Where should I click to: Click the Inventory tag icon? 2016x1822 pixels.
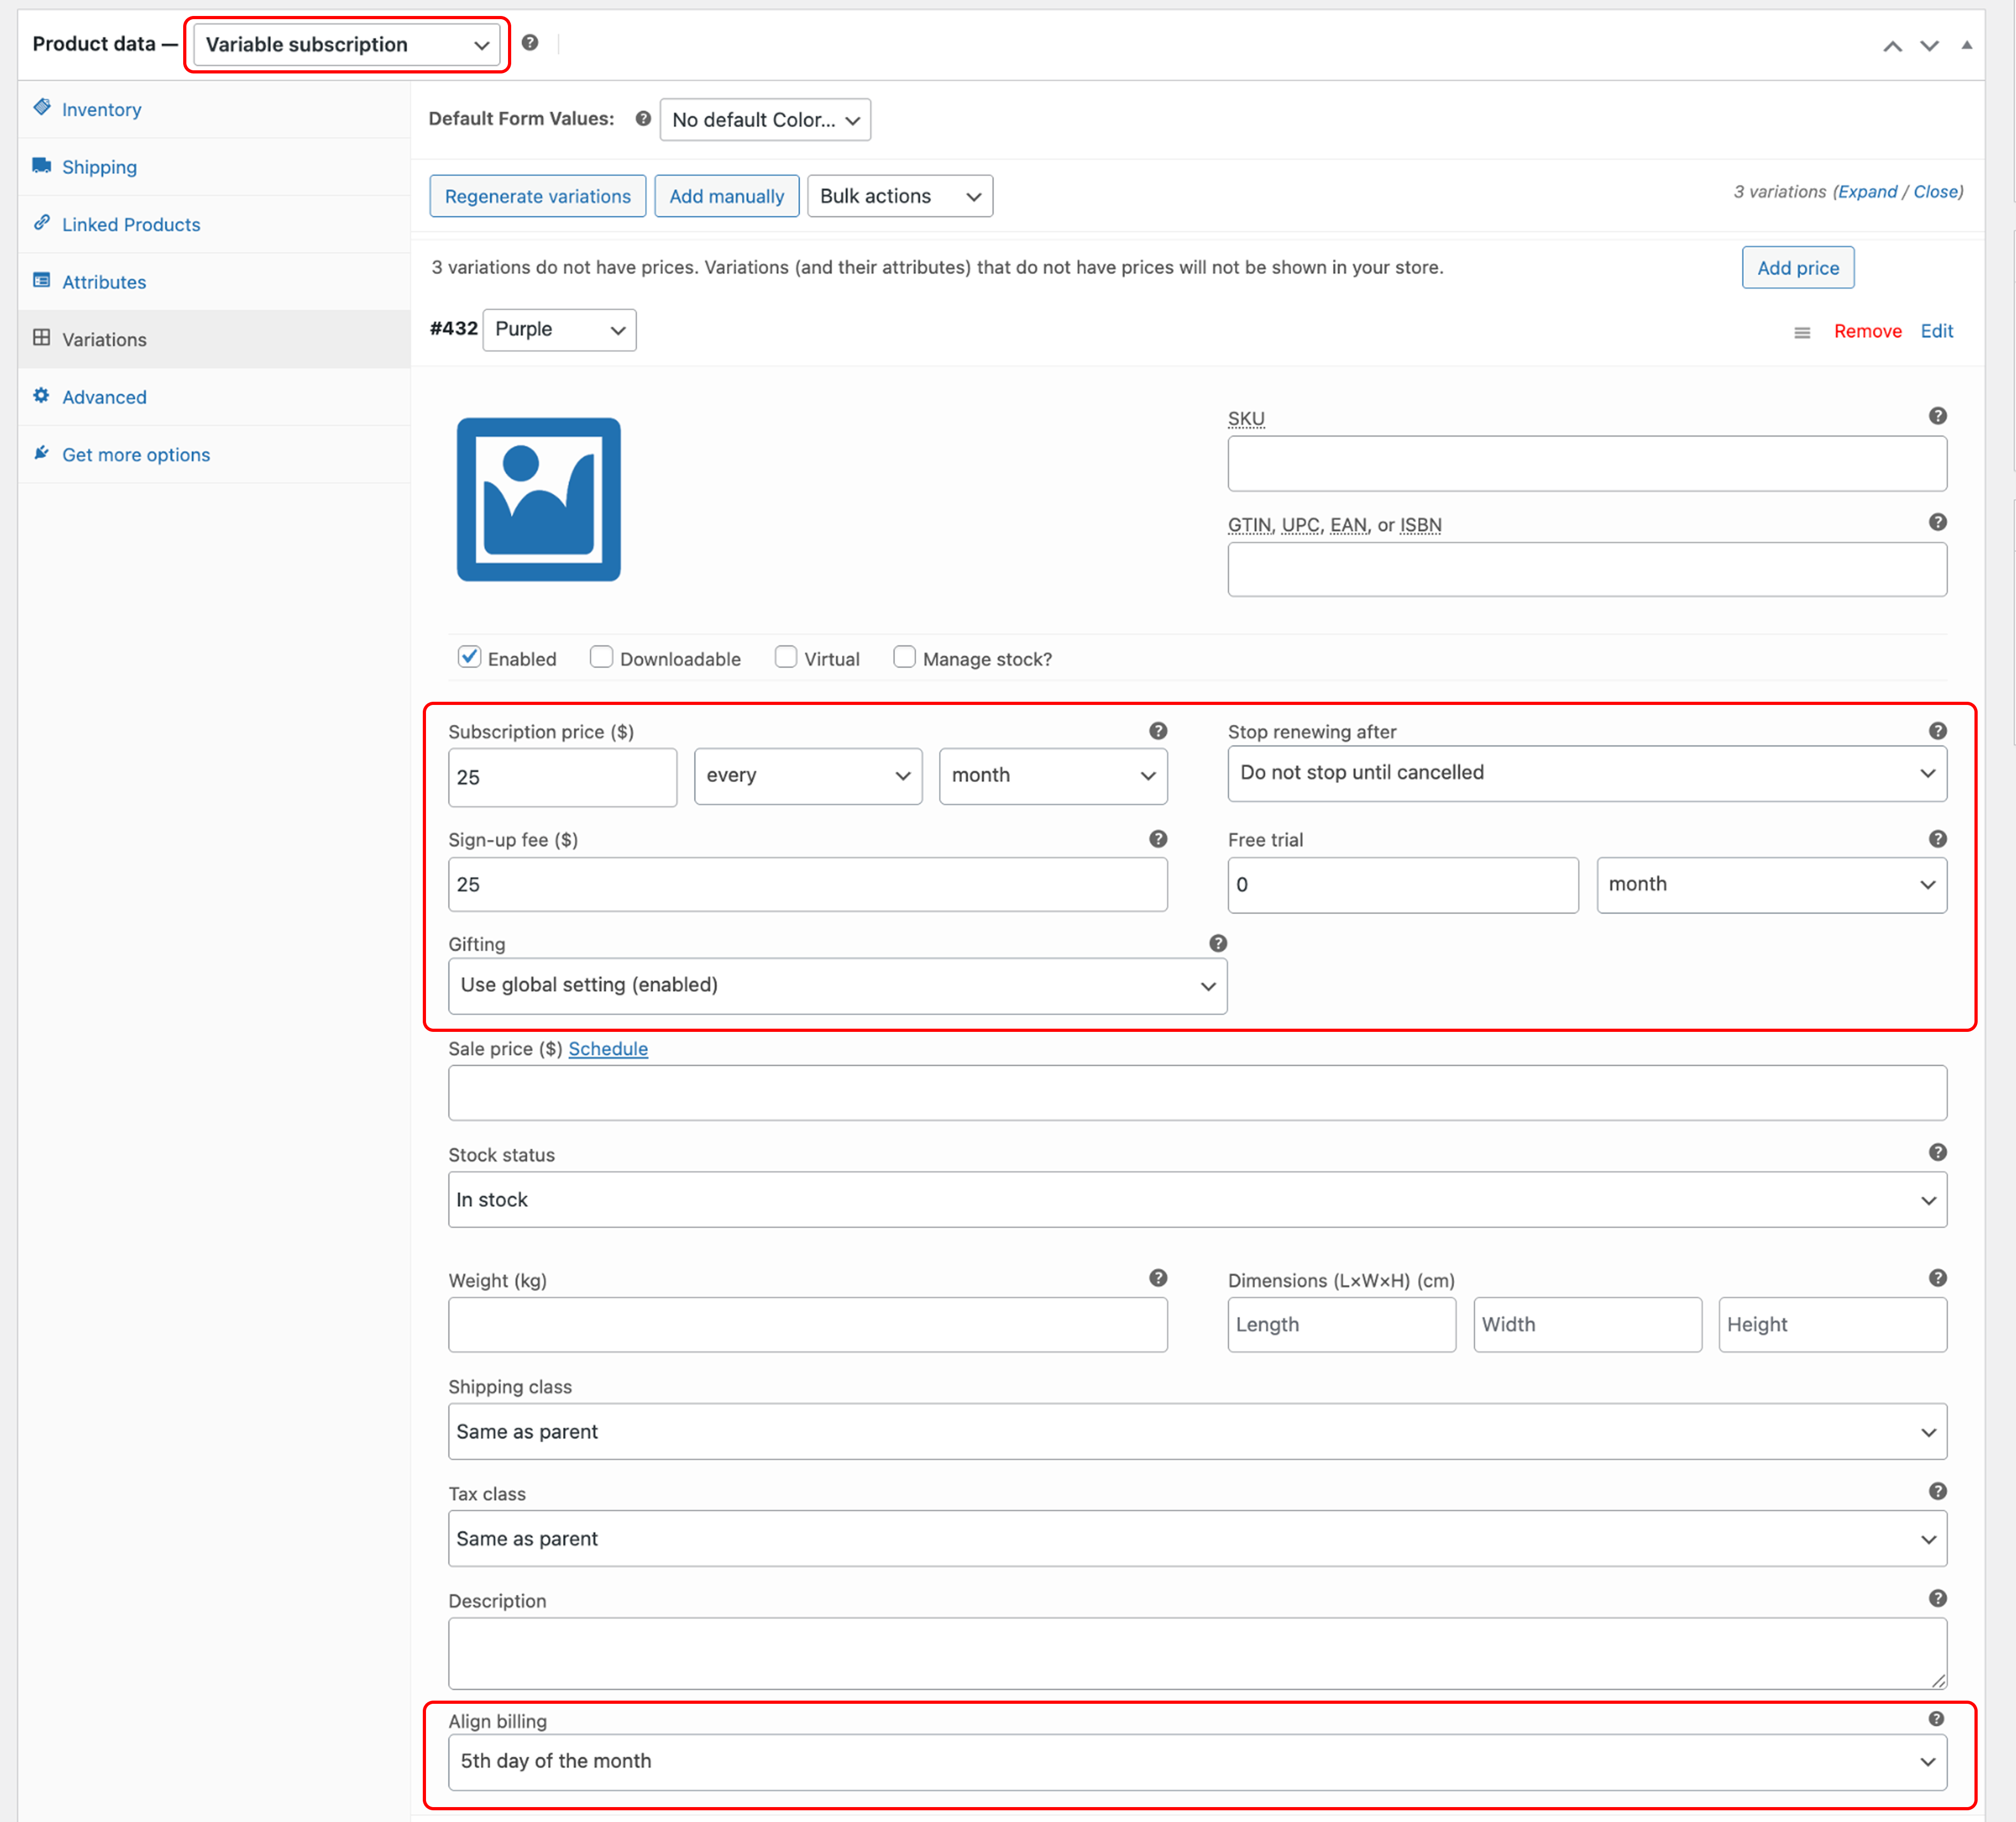42,107
